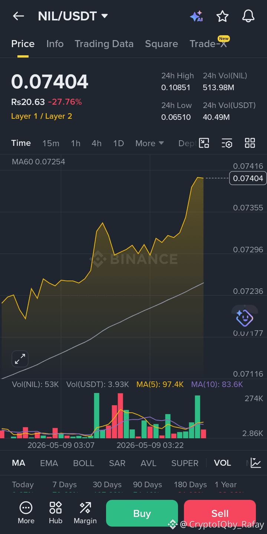Switch to the Info tab
The height and width of the screenshot is (534, 267).
[55, 44]
